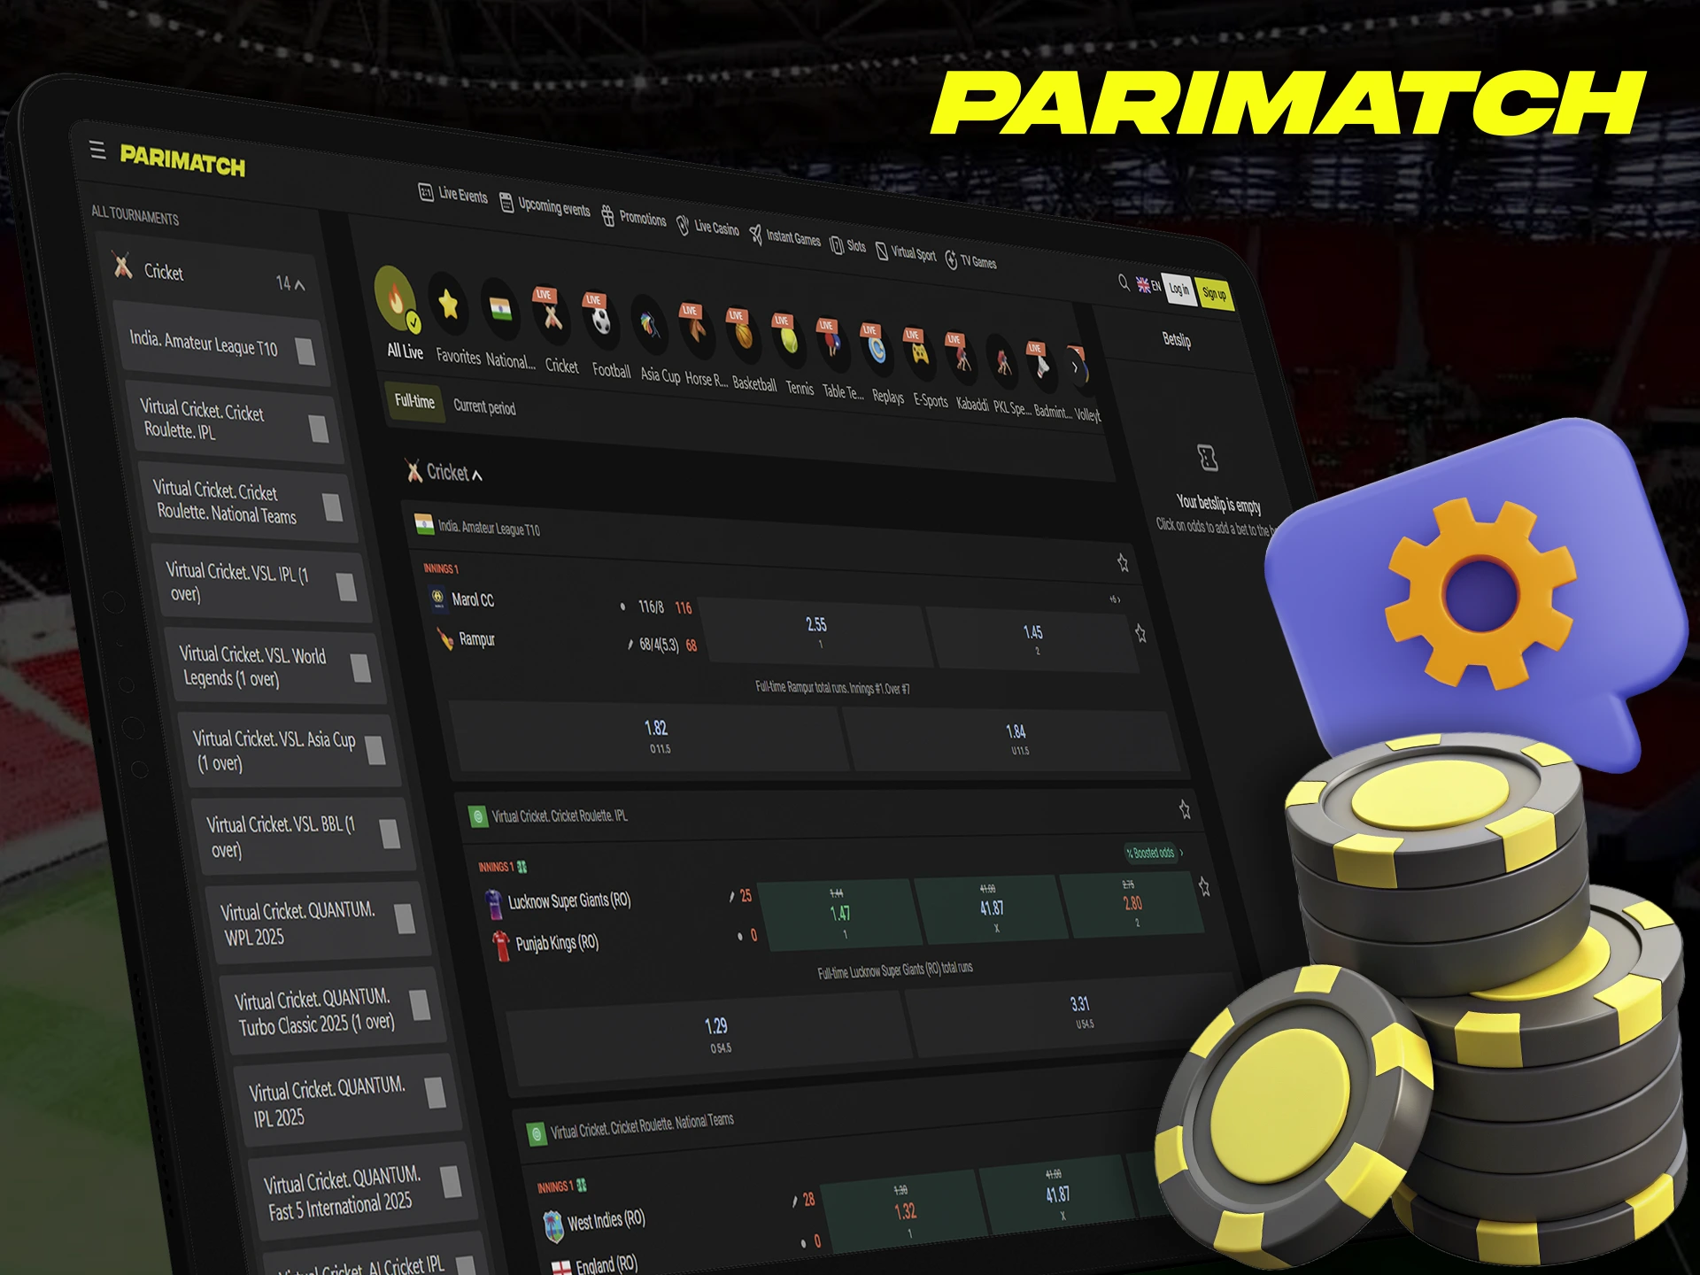Open the hamburger menu next to the Parimatch logo
The width and height of the screenshot is (1700, 1275).
pyautogui.click(x=97, y=151)
